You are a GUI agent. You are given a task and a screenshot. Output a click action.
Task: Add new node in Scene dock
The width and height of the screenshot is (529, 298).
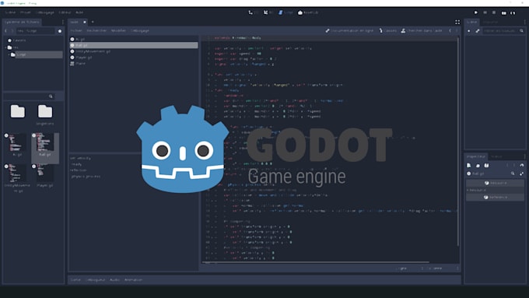coord(469,30)
